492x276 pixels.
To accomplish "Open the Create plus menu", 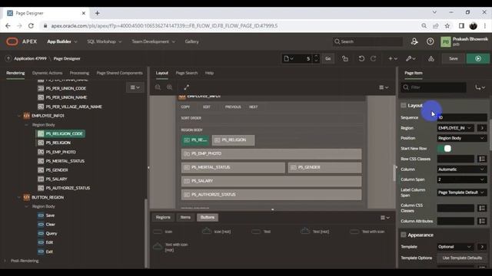I will click(x=393, y=58).
